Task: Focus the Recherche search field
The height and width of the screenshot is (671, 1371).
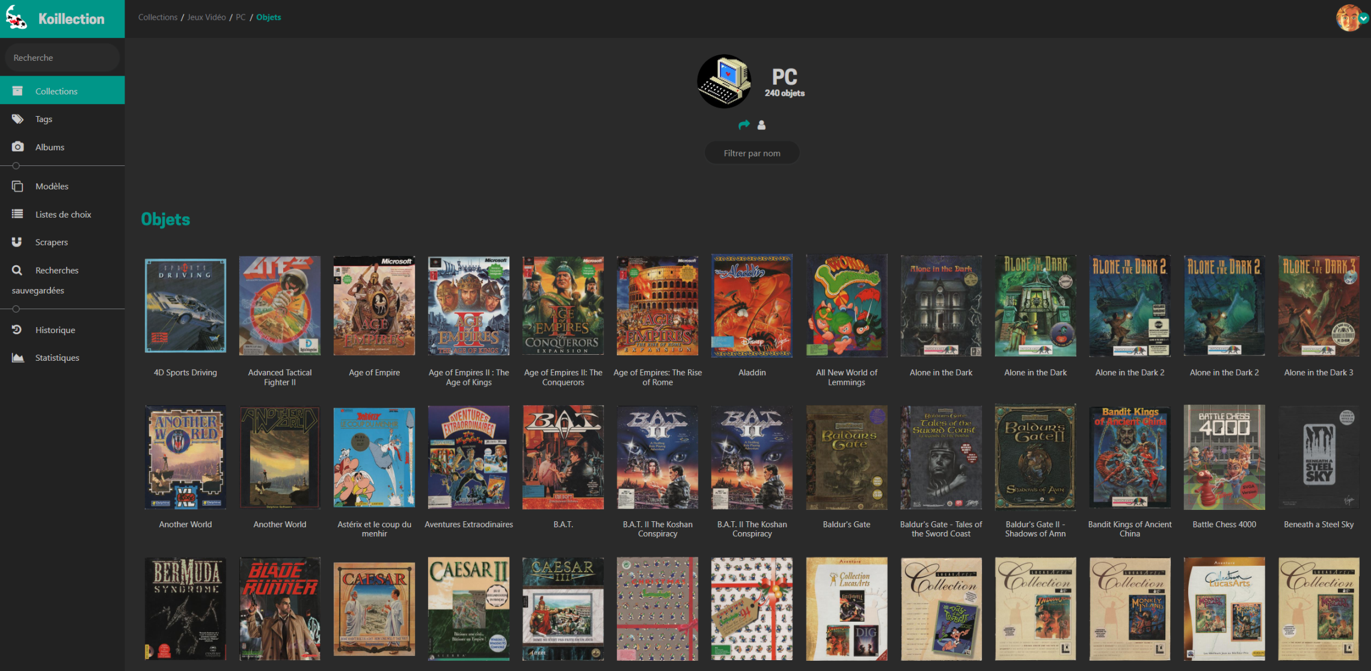Action: [63, 58]
